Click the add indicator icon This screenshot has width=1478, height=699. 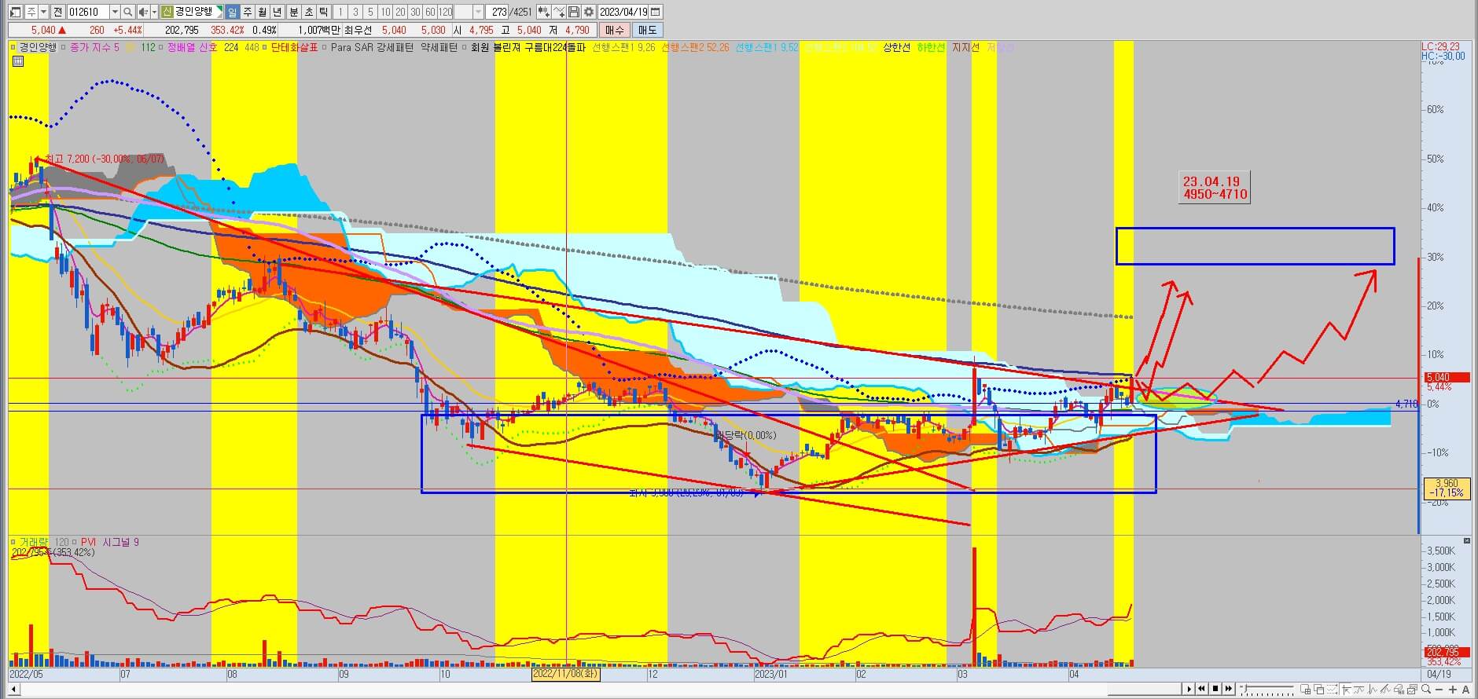[544, 12]
